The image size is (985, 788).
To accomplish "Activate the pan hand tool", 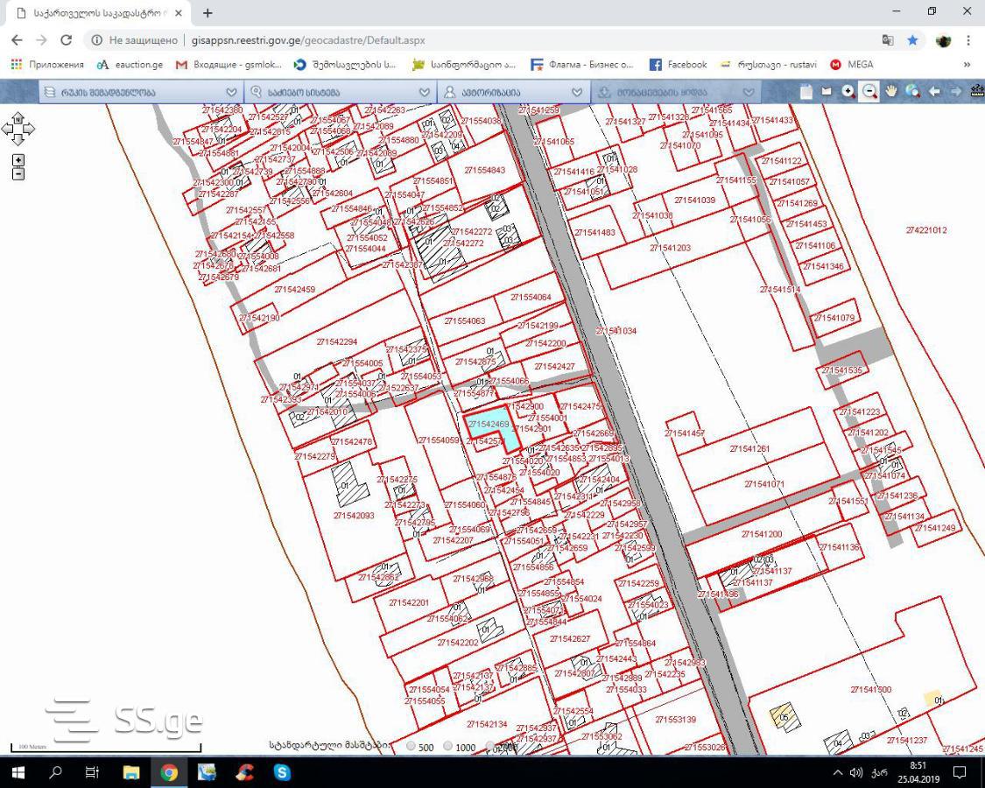I will 890,92.
